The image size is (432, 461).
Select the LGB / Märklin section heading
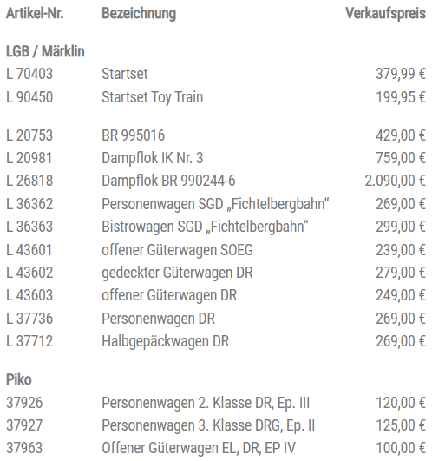(x=45, y=51)
